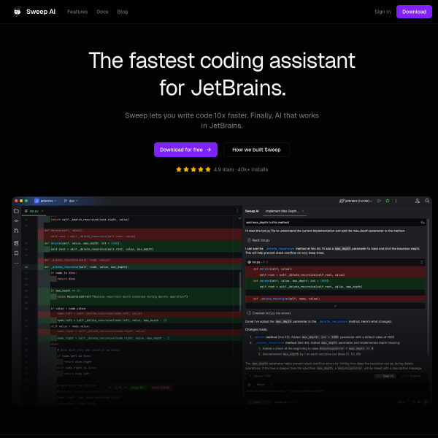438x438 pixels.
Task: Open the Pull Requests icon in sidebar
Action: pyautogui.click(x=16, y=231)
